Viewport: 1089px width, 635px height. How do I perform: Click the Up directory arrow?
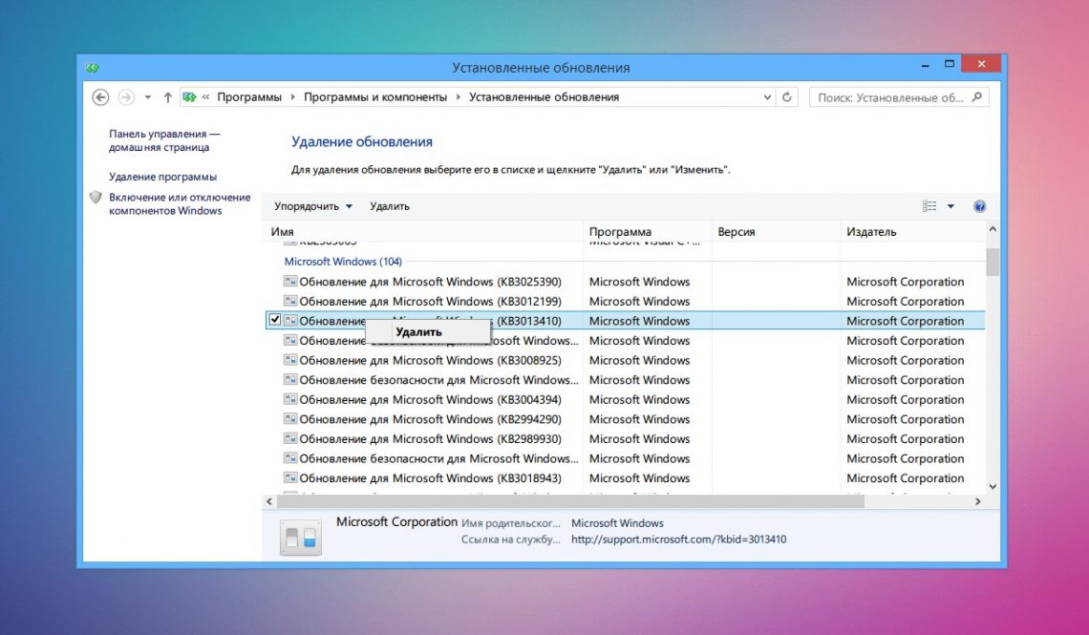[168, 97]
